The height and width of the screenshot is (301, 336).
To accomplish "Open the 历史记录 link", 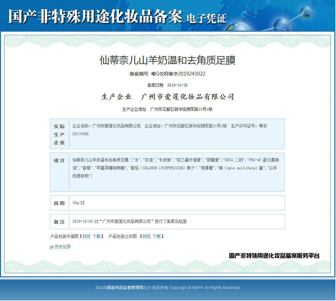I will click(x=63, y=247).
